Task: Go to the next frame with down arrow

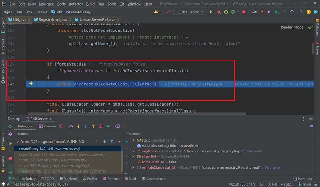Action: tap(104, 141)
